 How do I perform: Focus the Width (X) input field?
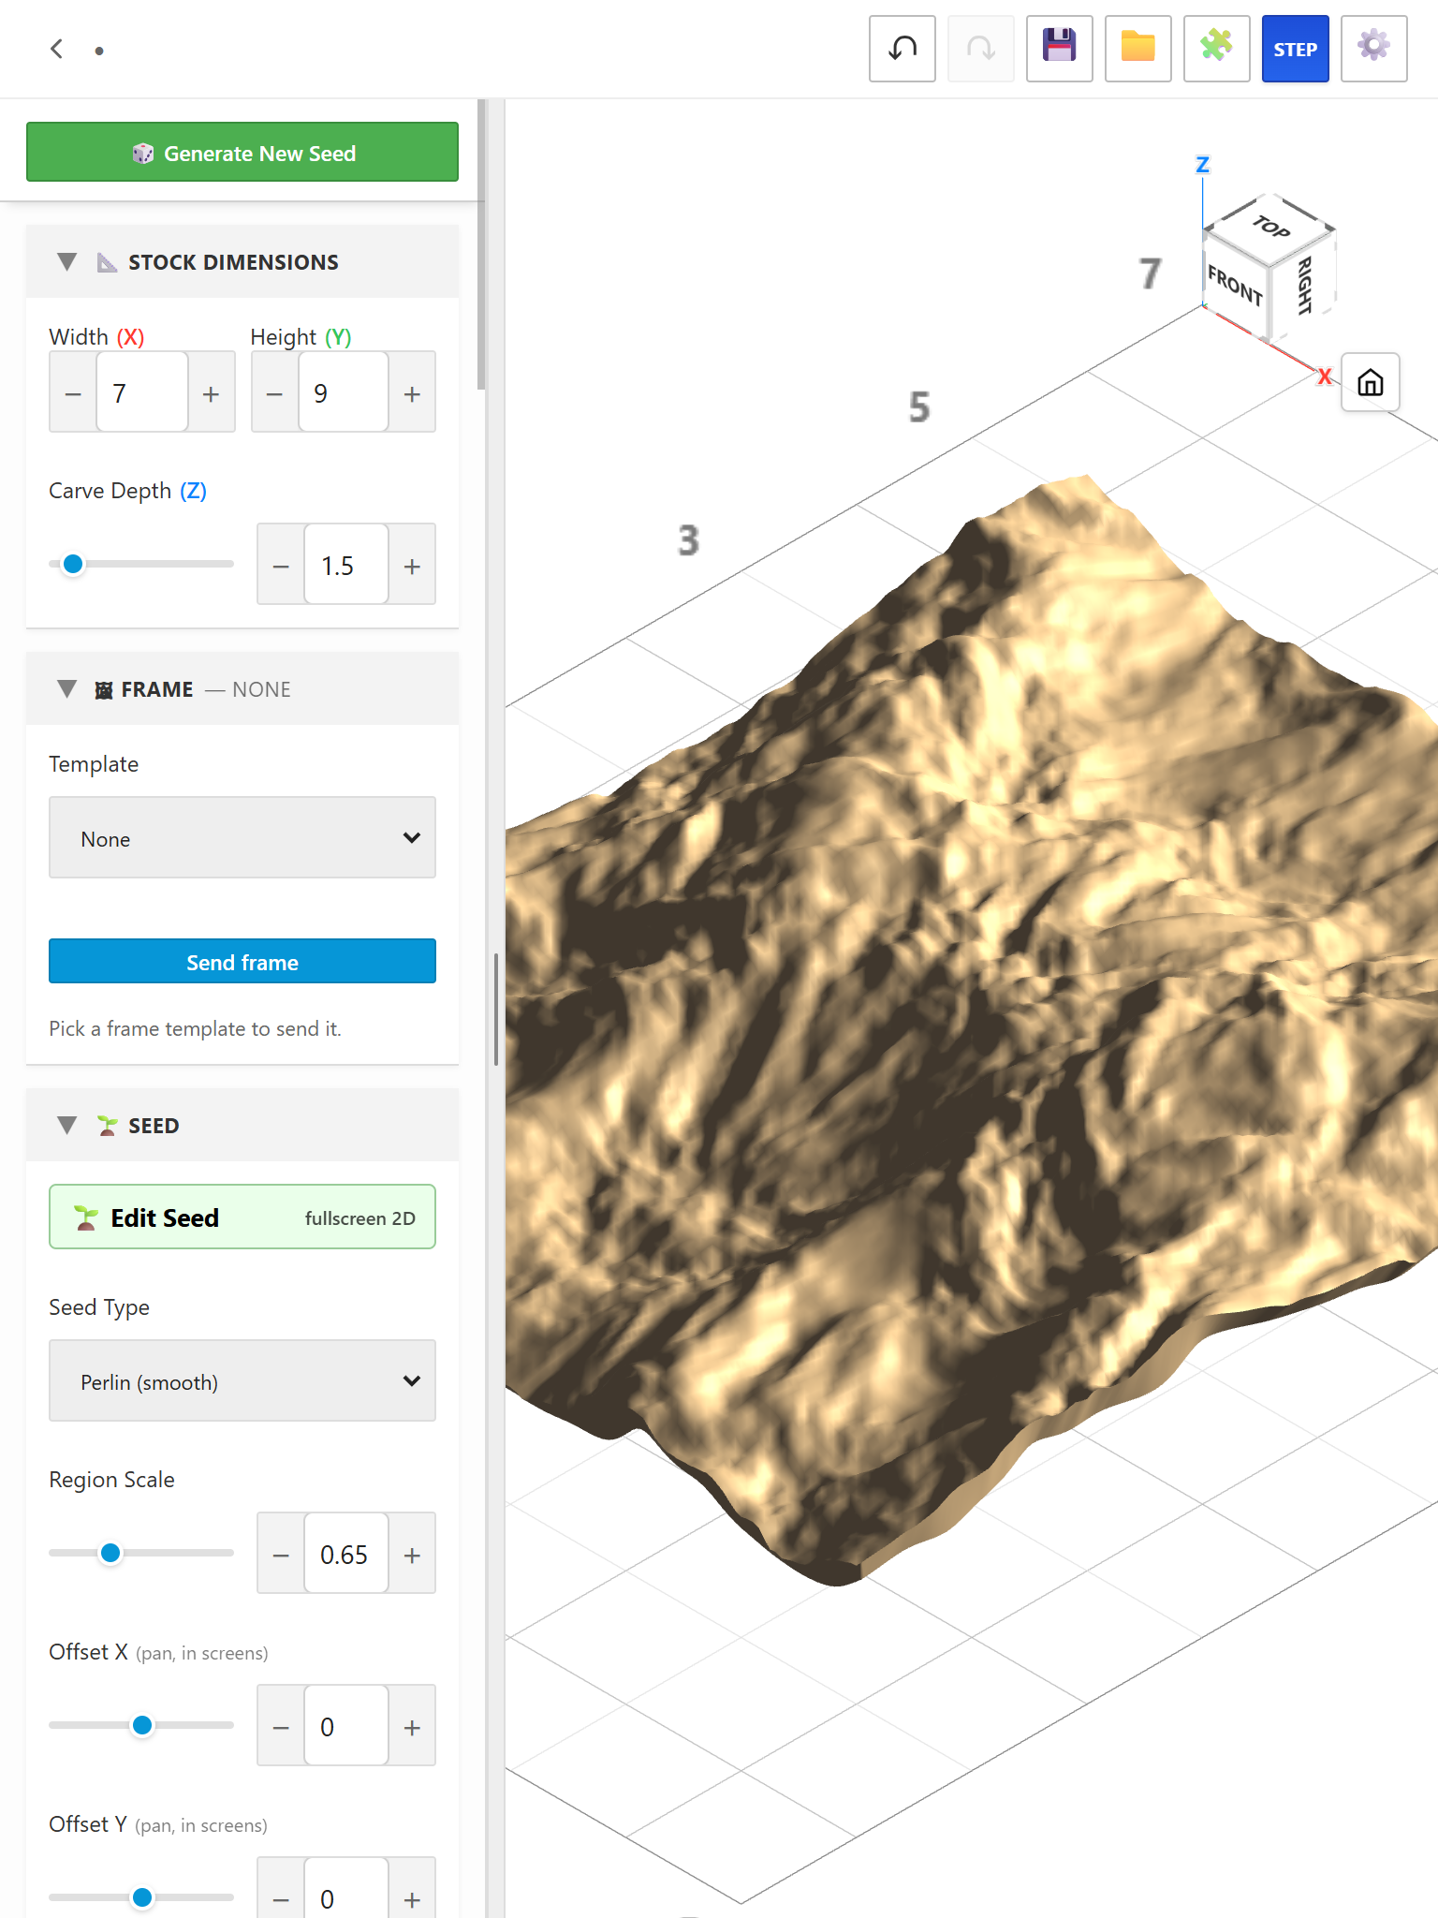point(142,392)
